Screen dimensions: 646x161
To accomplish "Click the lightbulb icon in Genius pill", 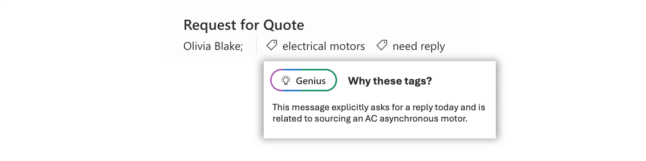I will click(x=286, y=80).
